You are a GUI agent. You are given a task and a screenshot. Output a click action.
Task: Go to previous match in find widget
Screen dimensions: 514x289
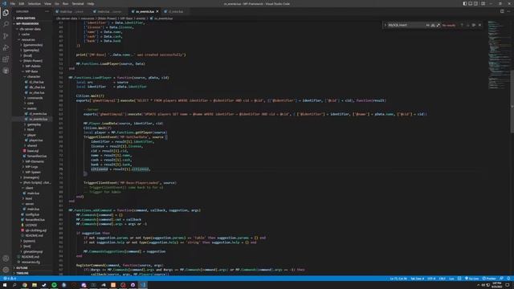click(462, 25)
